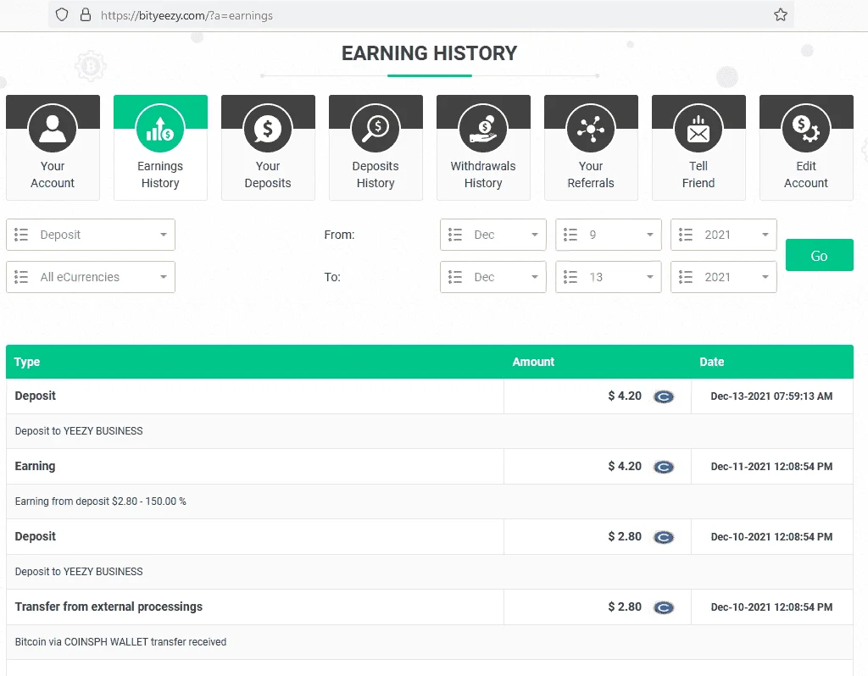868x676 pixels.
Task: Click currency icon in Transfer from external row
Action: (x=664, y=607)
